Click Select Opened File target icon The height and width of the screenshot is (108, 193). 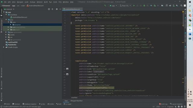pyautogui.click(x=49, y=9)
